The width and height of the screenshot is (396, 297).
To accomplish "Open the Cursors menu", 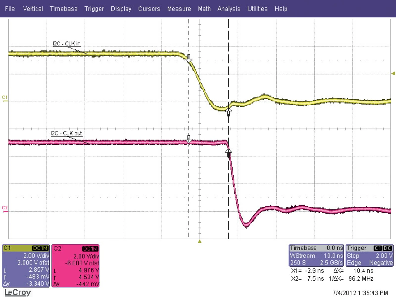I will pos(149,9).
